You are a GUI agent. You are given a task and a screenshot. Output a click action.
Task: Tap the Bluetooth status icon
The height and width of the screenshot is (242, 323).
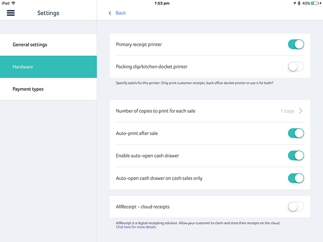(x=299, y=3)
